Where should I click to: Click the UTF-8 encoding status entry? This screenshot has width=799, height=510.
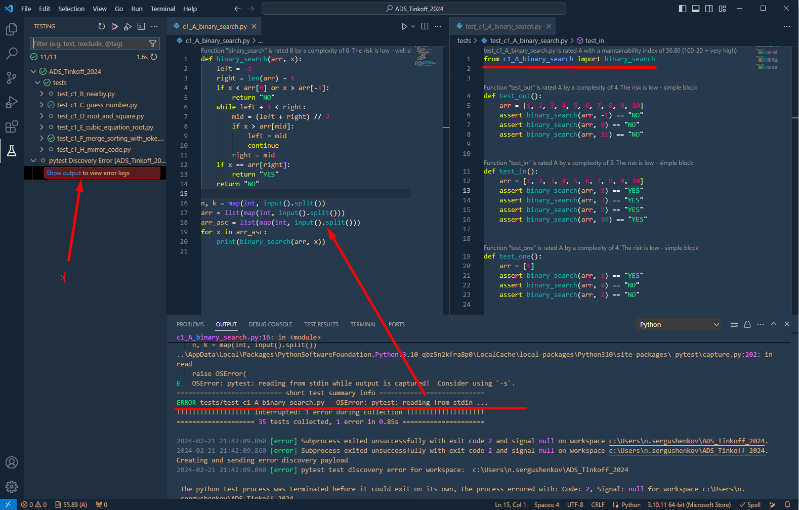575,504
